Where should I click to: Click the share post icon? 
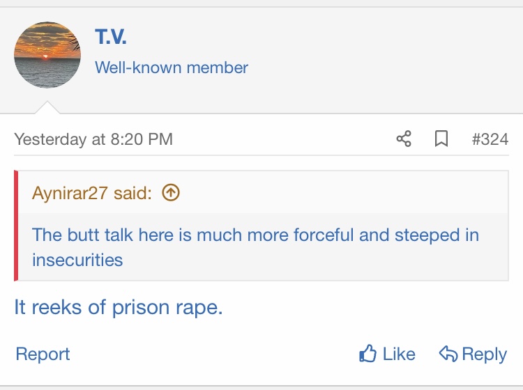pyautogui.click(x=404, y=139)
